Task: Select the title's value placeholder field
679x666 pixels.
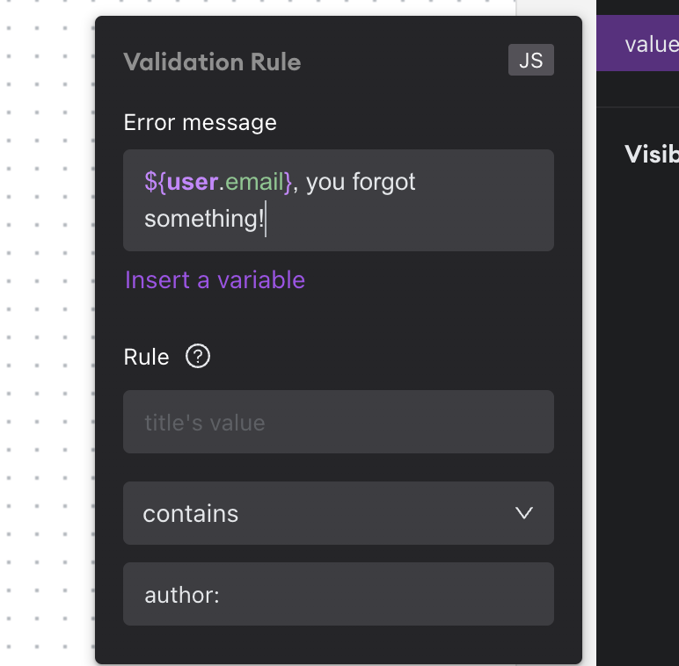Action: tap(339, 422)
